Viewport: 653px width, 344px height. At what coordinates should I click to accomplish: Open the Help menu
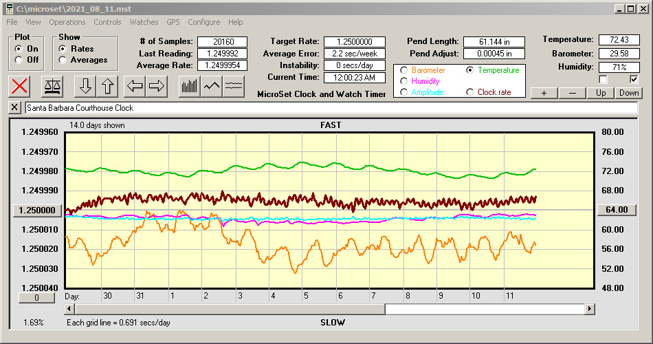pyautogui.click(x=235, y=22)
